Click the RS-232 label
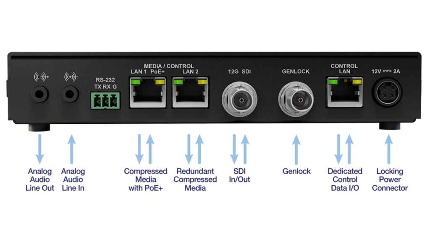Viewport: 430px width, 241px height. [x=105, y=80]
